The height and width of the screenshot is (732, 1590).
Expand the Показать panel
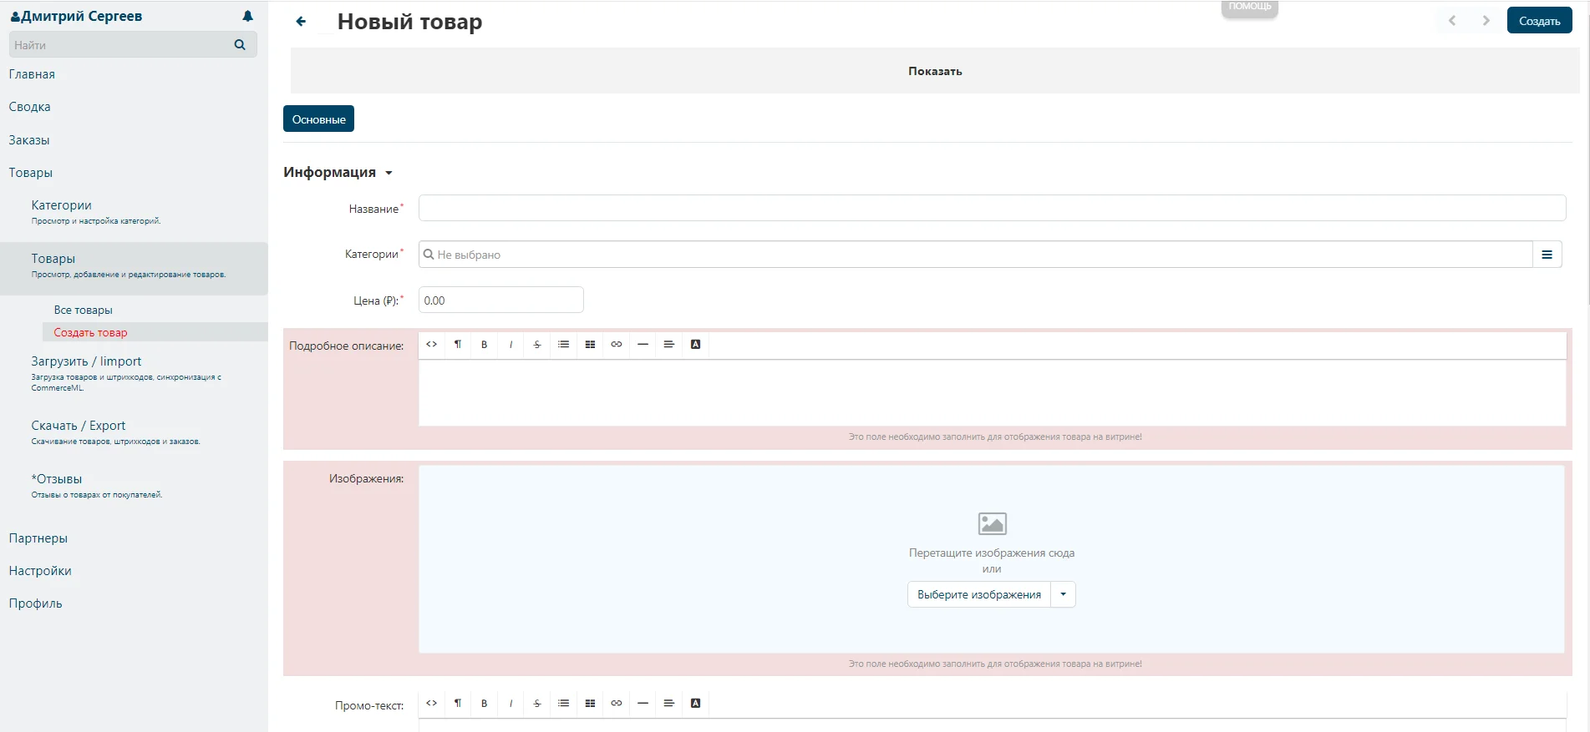pyautogui.click(x=935, y=71)
